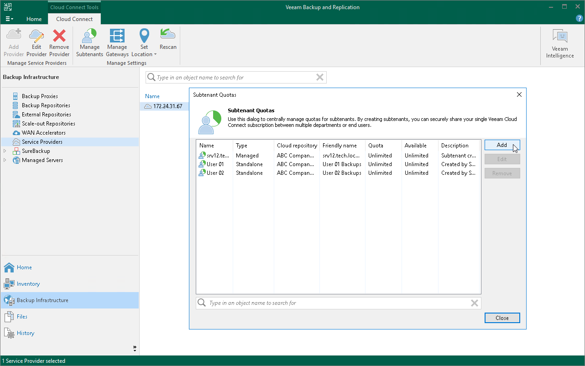The image size is (585, 366).
Task: Clear the subtenant search field
Action: tap(475, 303)
